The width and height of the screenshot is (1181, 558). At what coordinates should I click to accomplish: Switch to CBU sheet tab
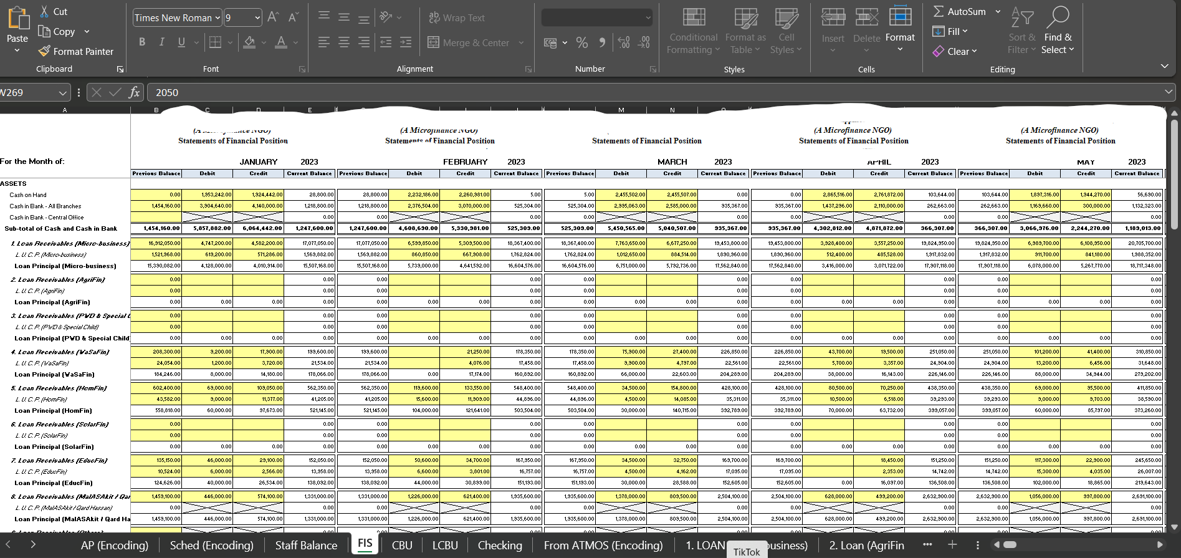pos(402,546)
